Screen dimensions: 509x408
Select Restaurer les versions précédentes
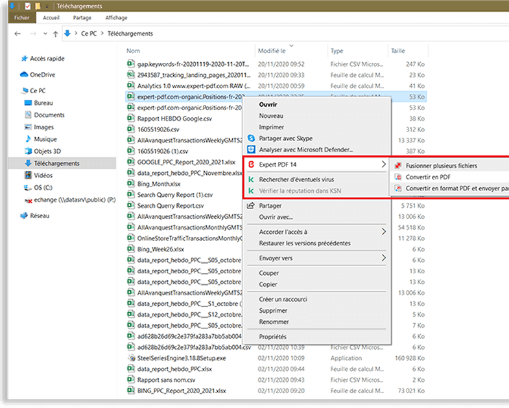[x=305, y=244]
